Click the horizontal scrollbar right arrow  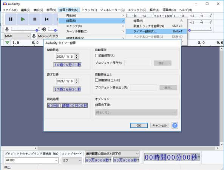(x=218, y=149)
